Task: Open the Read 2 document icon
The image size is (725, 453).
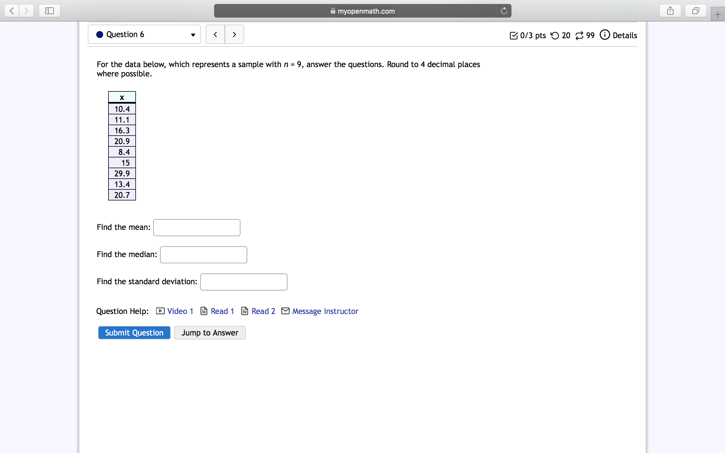Action: tap(245, 311)
